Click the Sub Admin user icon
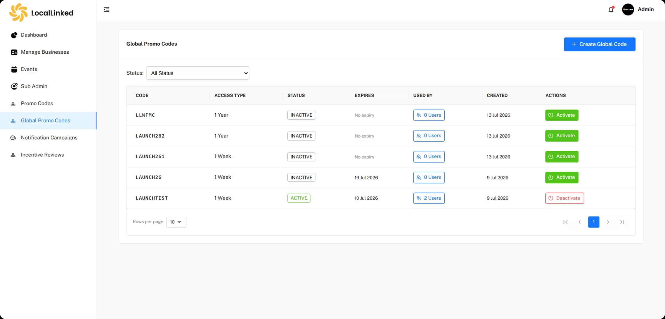The height and width of the screenshot is (319, 665). [x=14, y=87]
